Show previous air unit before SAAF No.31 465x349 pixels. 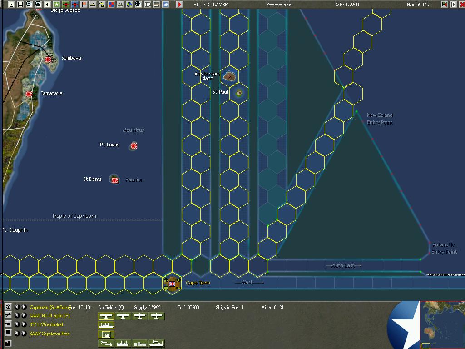(x=17, y=315)
